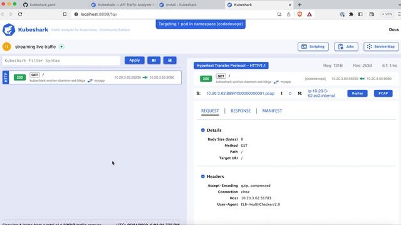Click the Targeting 1 pod in namespace banner
401x225 pixels.
200,24
